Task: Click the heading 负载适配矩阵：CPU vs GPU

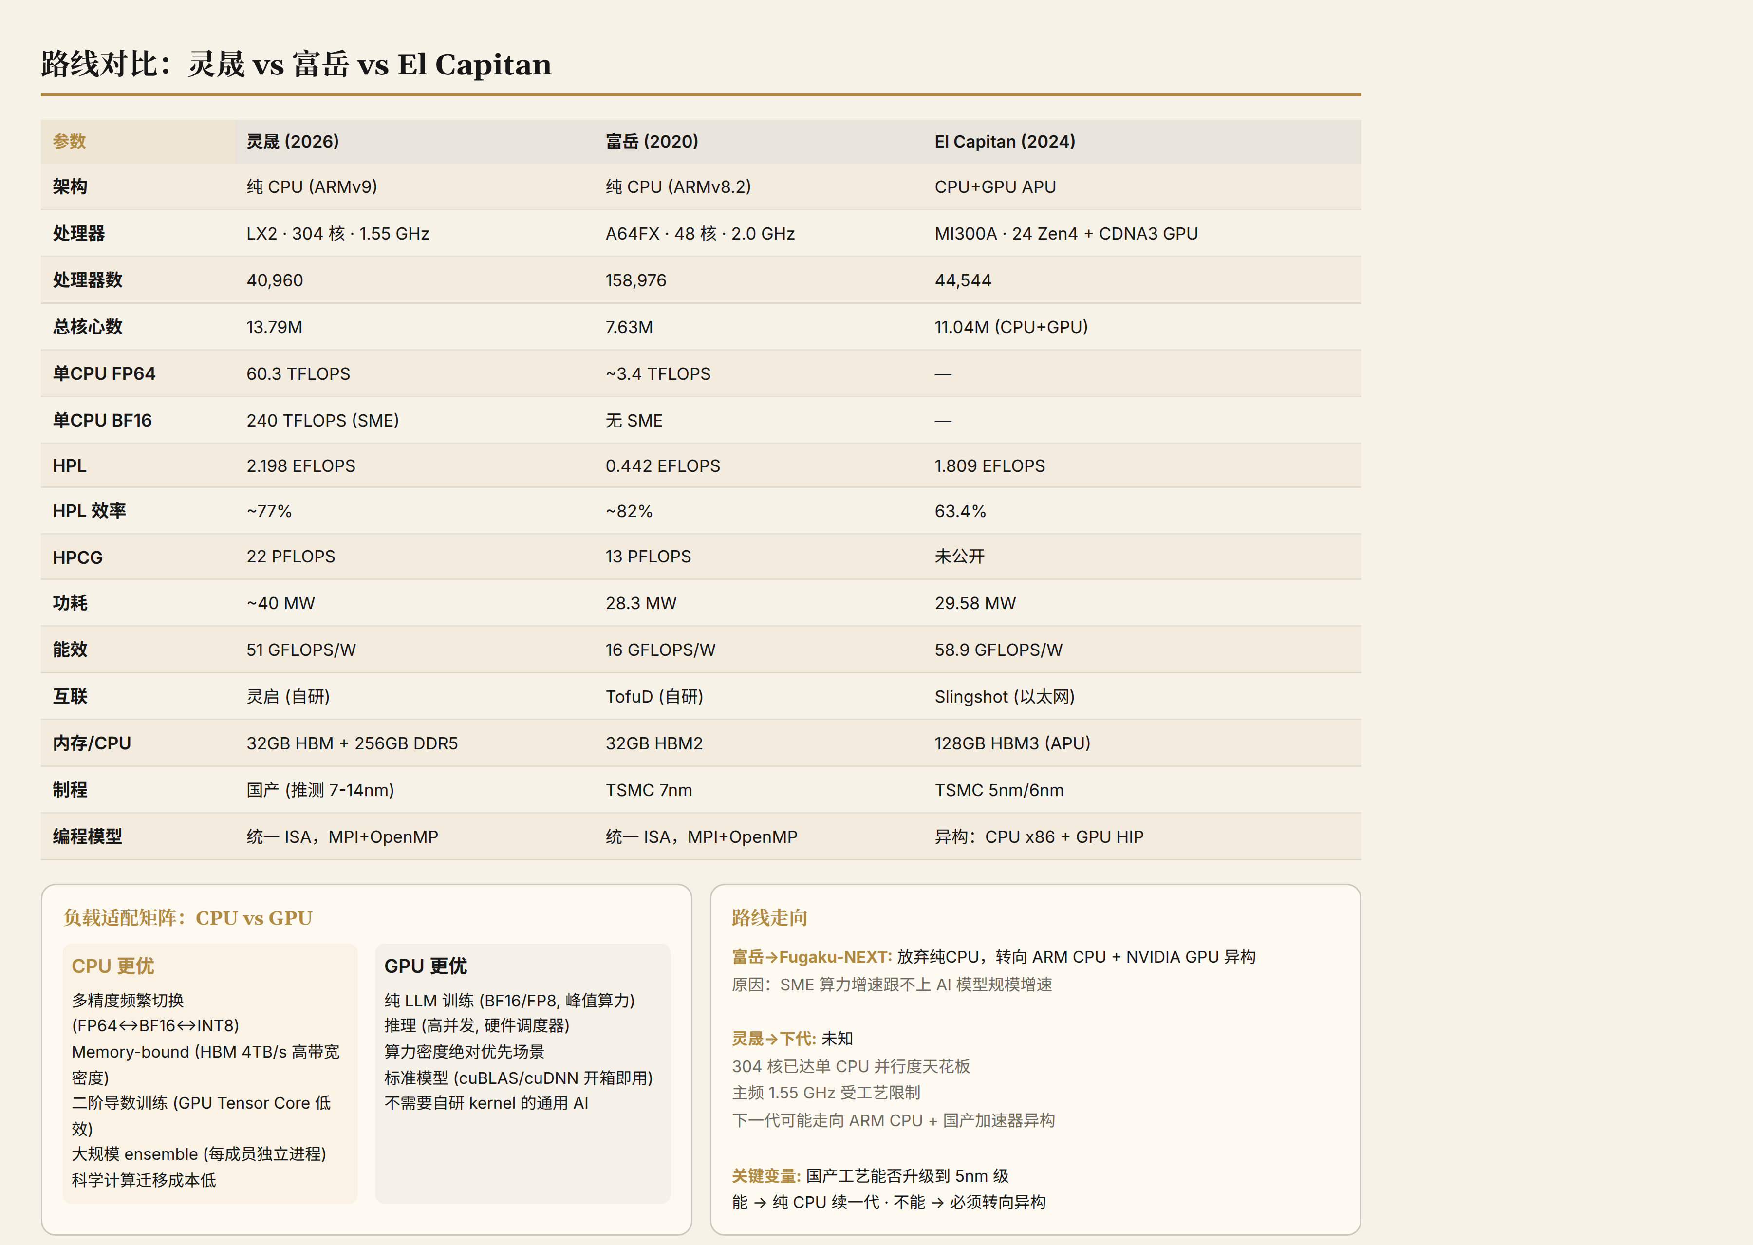Action: 188,918
